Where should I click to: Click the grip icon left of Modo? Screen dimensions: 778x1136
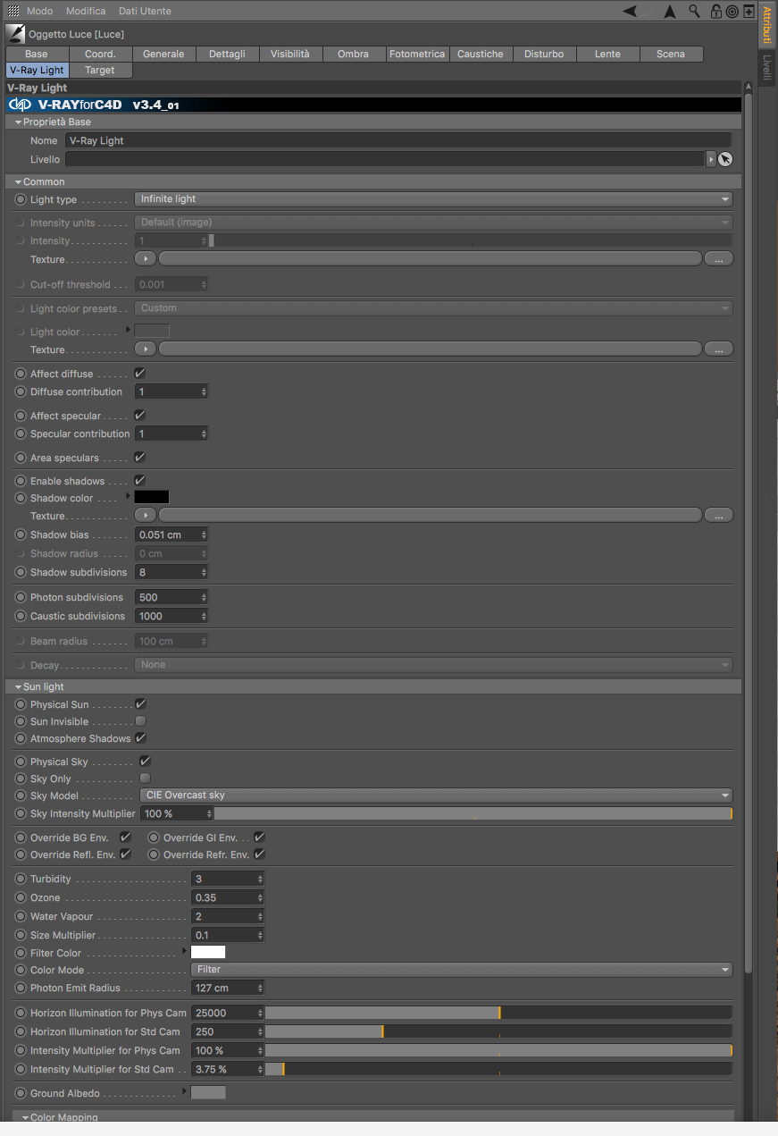click(13, 11)
